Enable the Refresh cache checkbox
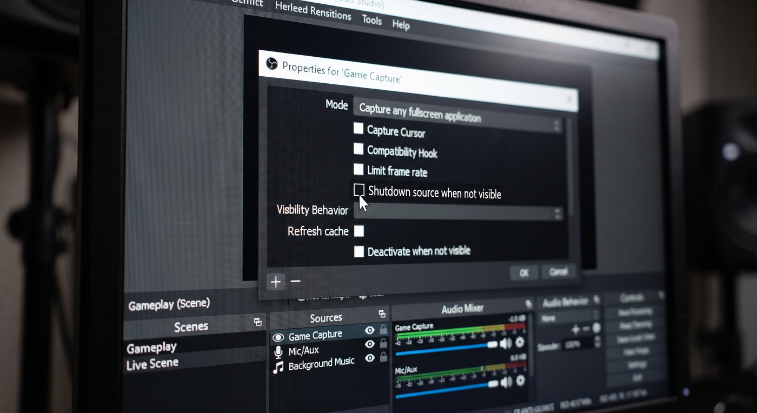 click(x=359, y=231)
